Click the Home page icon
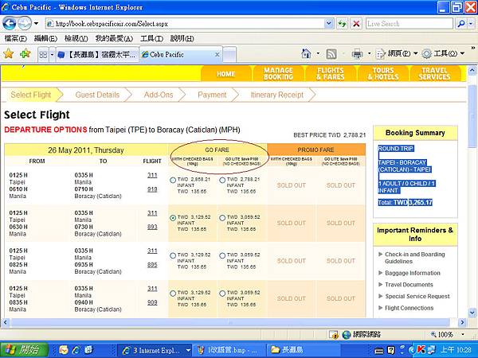 point(306,54)
